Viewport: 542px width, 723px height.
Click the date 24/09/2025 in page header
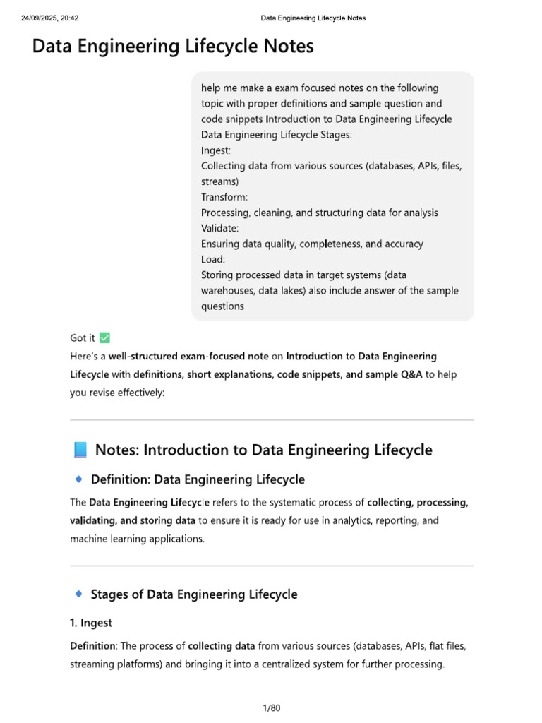40,18
